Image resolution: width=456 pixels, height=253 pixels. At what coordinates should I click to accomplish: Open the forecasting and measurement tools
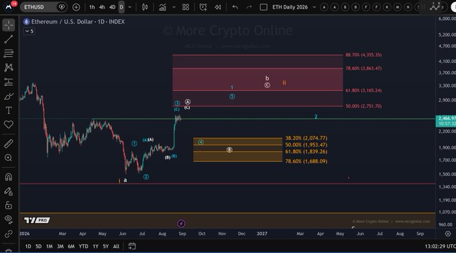coord(9,82)
